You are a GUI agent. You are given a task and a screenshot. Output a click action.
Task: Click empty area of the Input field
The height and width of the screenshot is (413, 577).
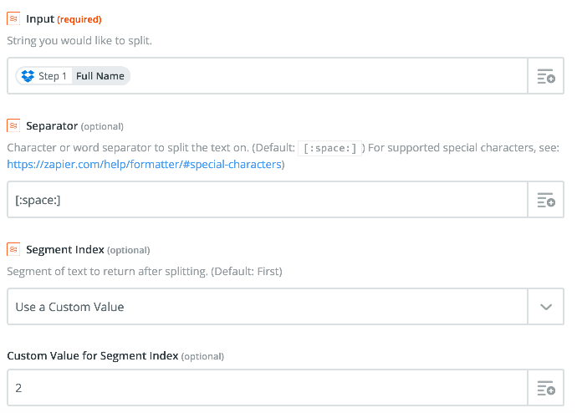tap(328, 76)
